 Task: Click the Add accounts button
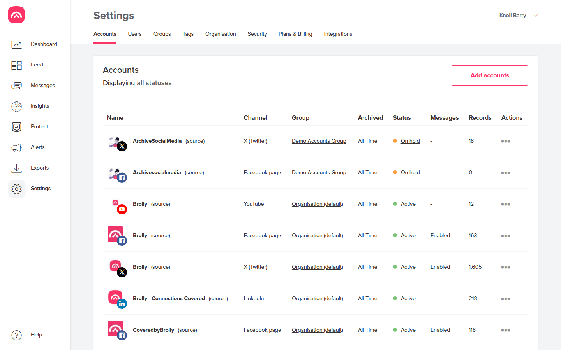[x=490, y=75]
